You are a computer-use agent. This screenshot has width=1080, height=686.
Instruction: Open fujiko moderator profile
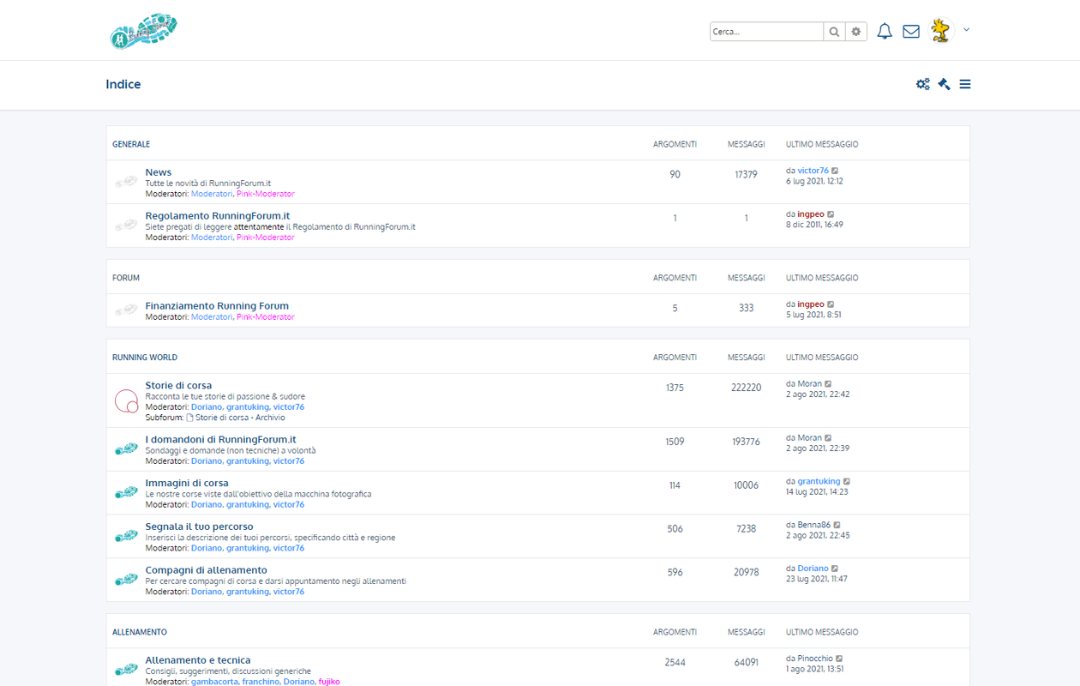(x=329, y=682)
